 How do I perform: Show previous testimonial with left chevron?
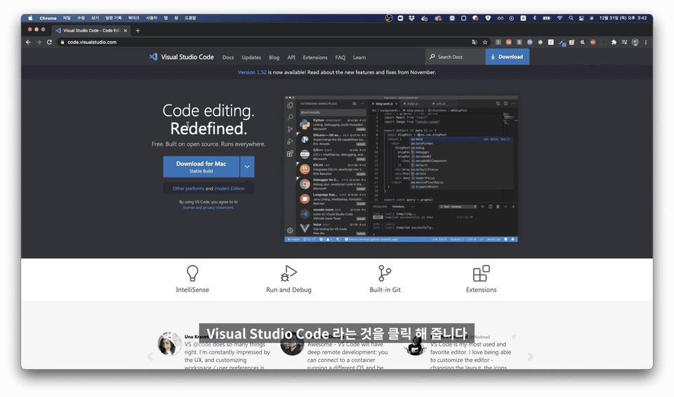[150, 356]
